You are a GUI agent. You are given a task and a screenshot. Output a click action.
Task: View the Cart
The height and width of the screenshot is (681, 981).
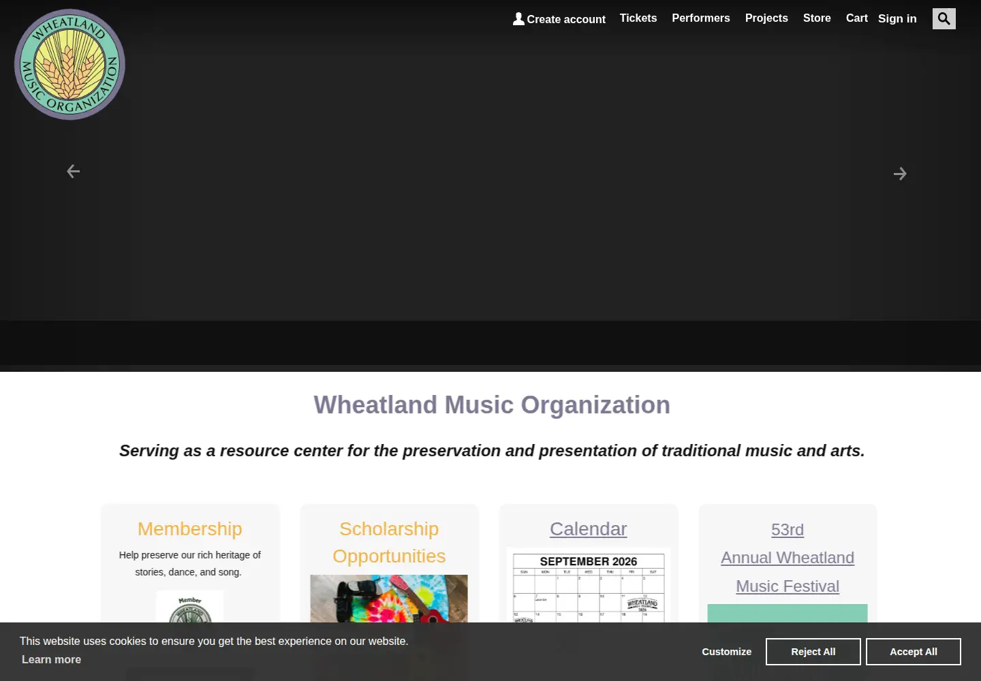tap(857, 18)
